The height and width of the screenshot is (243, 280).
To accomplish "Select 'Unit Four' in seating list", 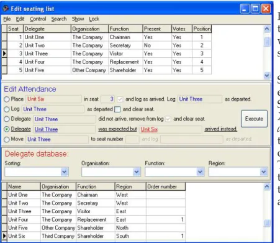I will click(47, 62).
